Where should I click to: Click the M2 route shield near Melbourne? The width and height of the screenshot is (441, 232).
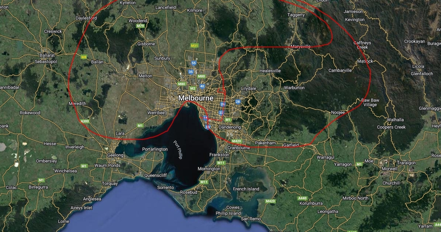pyautogui.click(x=193, y=88)
